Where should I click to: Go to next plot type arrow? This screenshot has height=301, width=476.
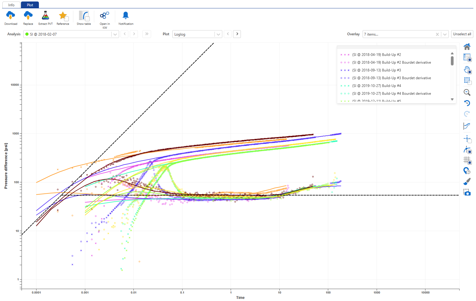pyautogui.click(x=237, y=34)
